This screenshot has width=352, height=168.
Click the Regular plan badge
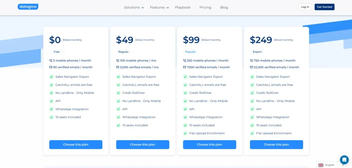pos(123,52)
